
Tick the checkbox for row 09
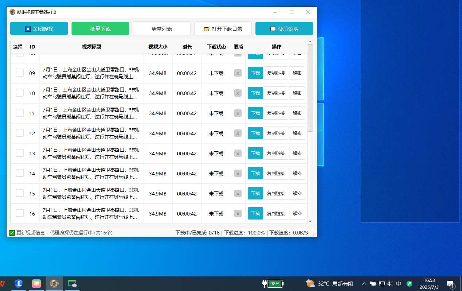(20, 73)
